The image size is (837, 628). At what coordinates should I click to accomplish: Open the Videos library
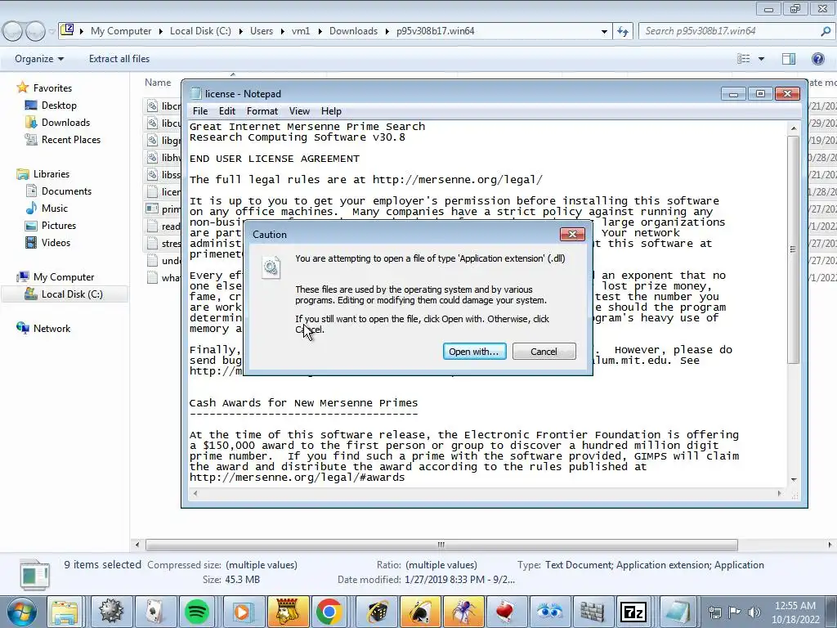[56, 242]
